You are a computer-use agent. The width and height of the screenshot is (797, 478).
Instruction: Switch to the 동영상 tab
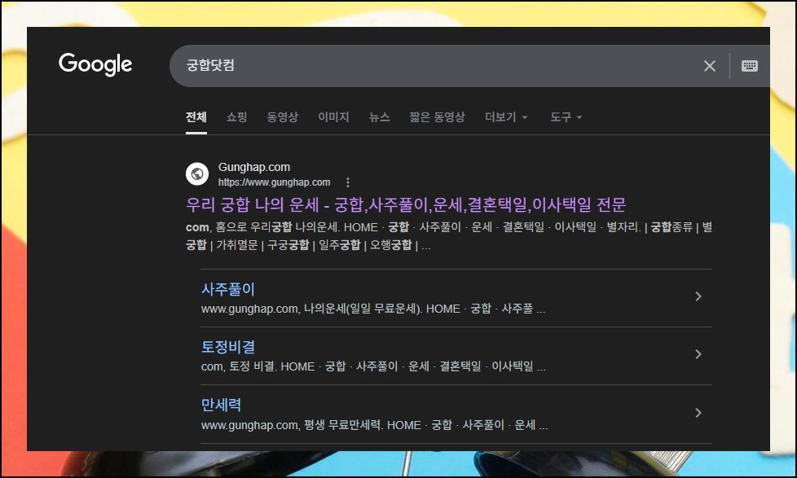tap(283, 117)
